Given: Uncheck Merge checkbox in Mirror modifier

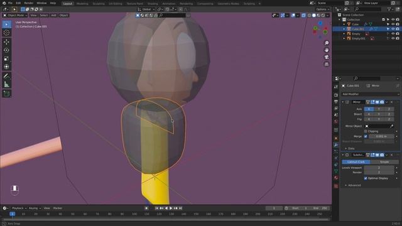Looking at the screenshot, I should (x=366, y=136).
